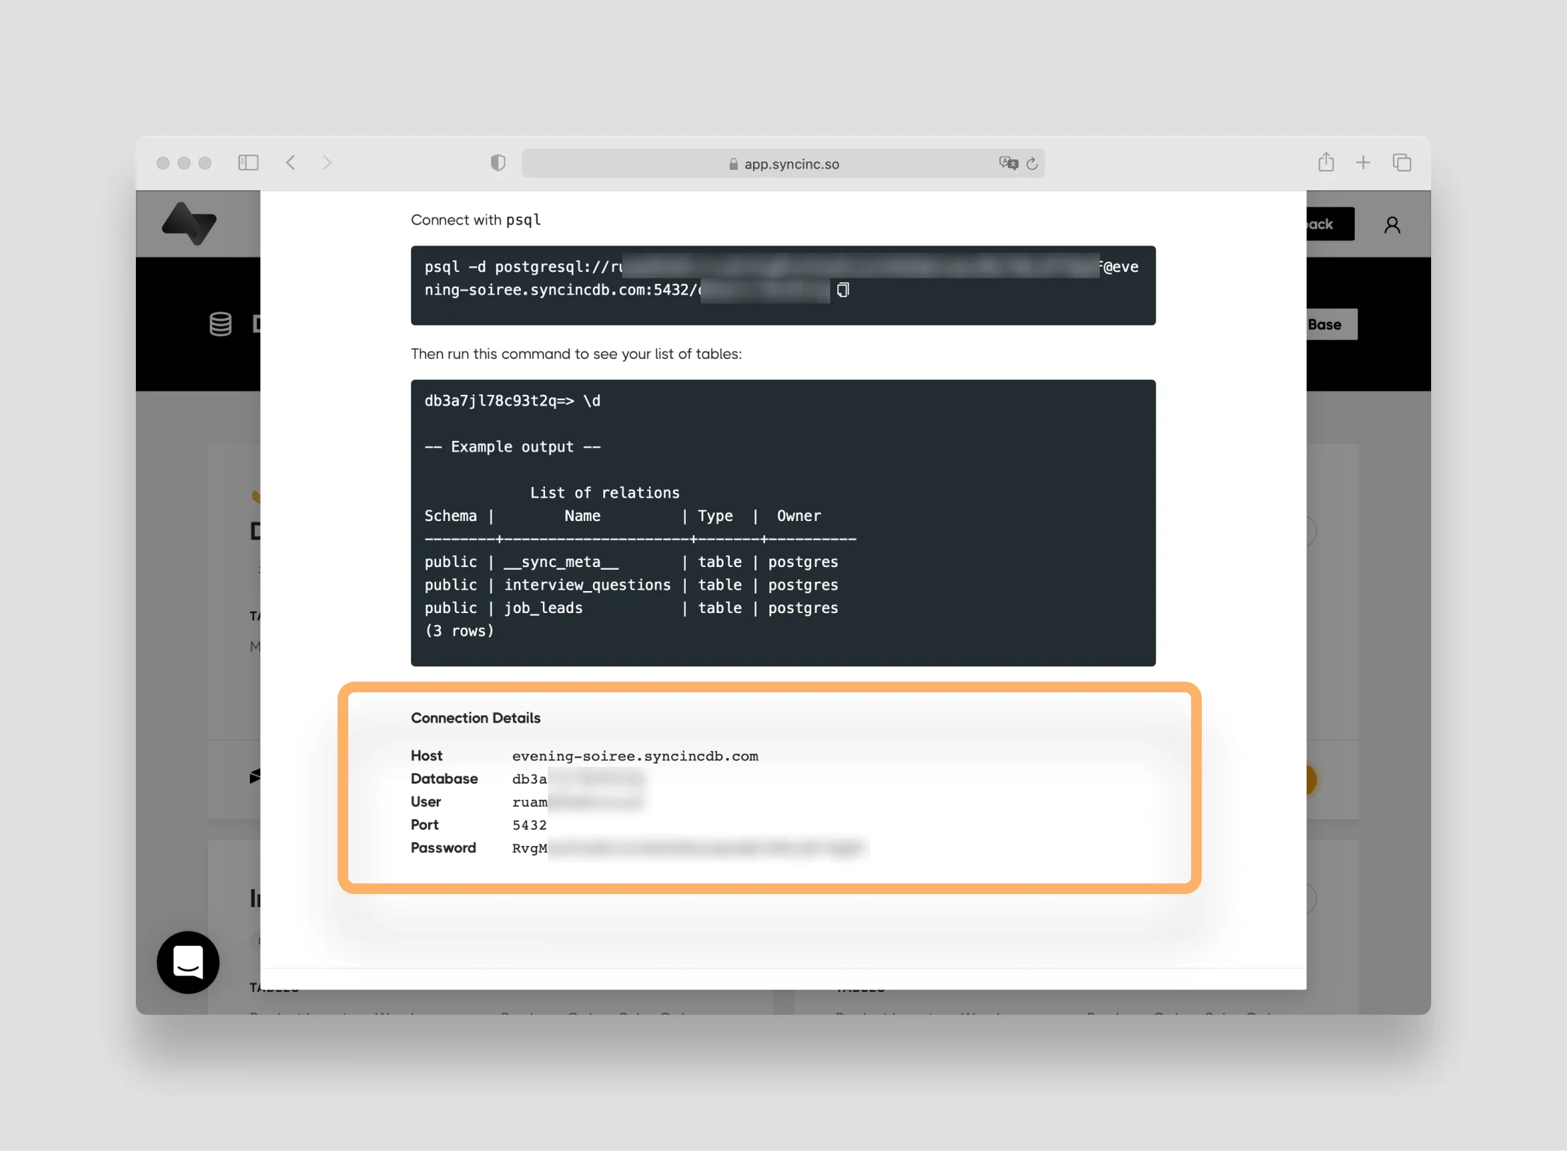The height and width of the screenshot is (1151, 1567).
Task: Go forward in browser history
Action: [326, 163]
